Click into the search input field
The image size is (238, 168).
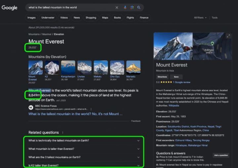tap(70, 8)
